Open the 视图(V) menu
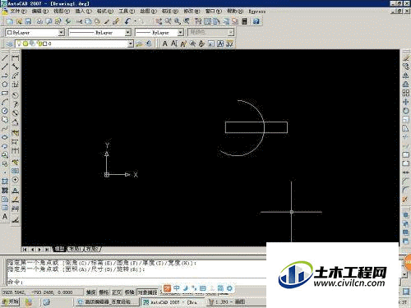 click(62, 11)
